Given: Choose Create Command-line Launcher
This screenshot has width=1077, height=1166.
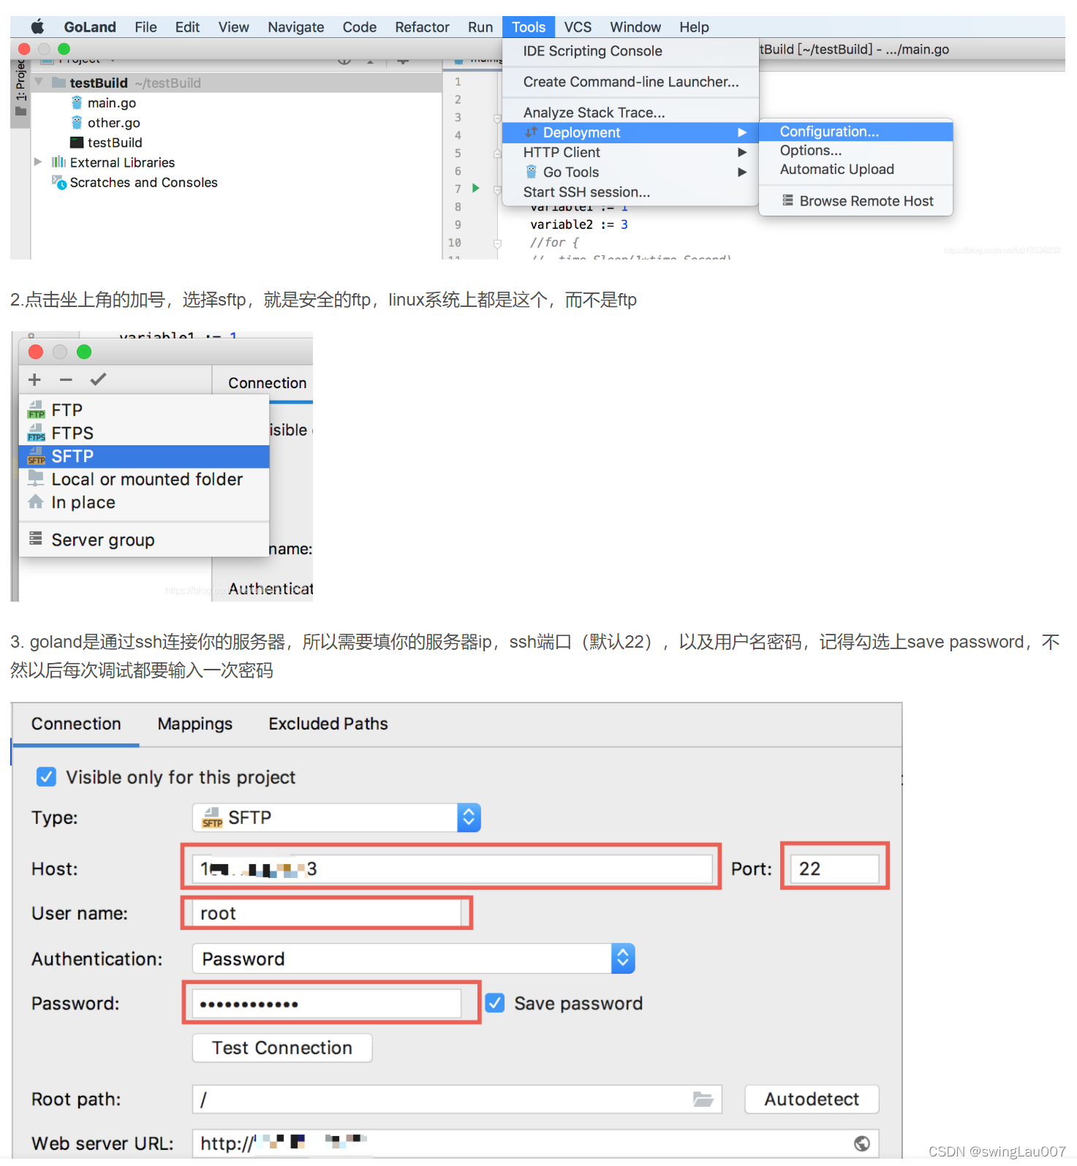Looking at the screenshot, I should pyautogui.click(x=630, y=82).
